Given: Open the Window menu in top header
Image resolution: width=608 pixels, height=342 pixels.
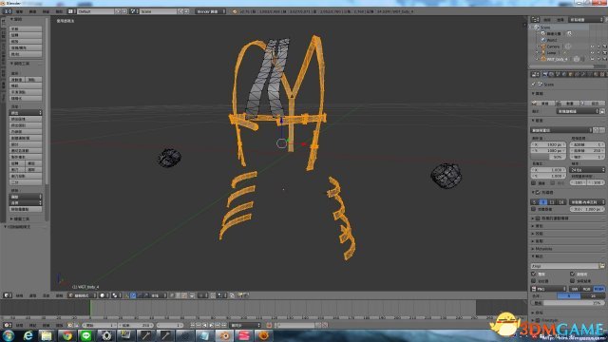Looking at the screenshot, I should coord(46,11).
